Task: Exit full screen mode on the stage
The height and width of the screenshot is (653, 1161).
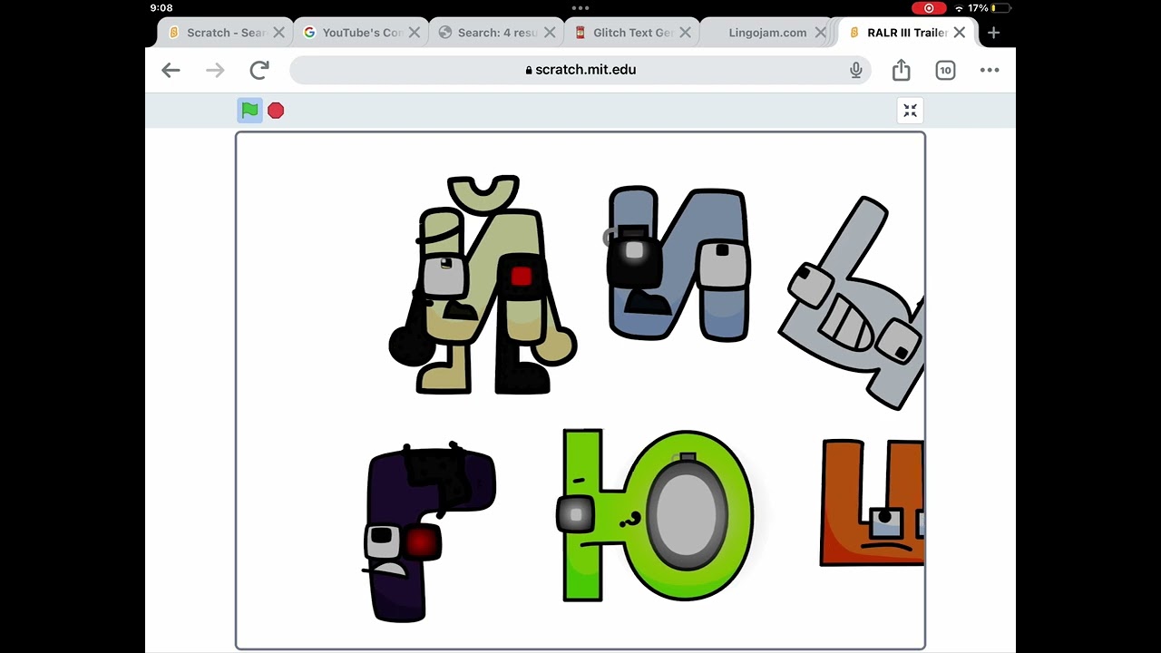Action: coord(910,111)
